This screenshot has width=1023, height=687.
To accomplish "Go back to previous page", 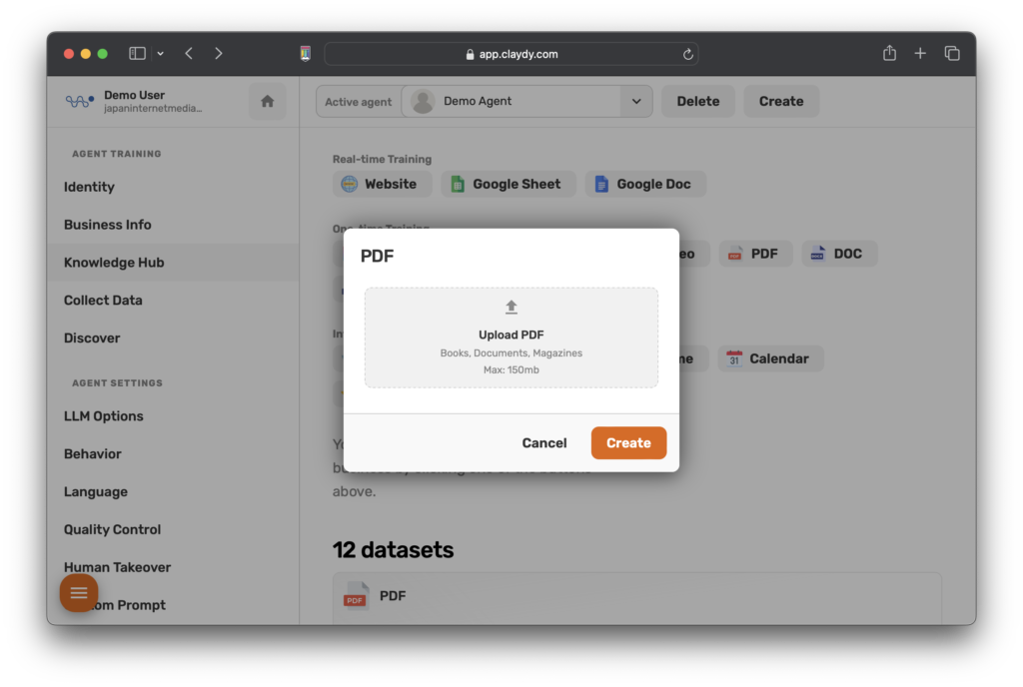I will [189, 54].
